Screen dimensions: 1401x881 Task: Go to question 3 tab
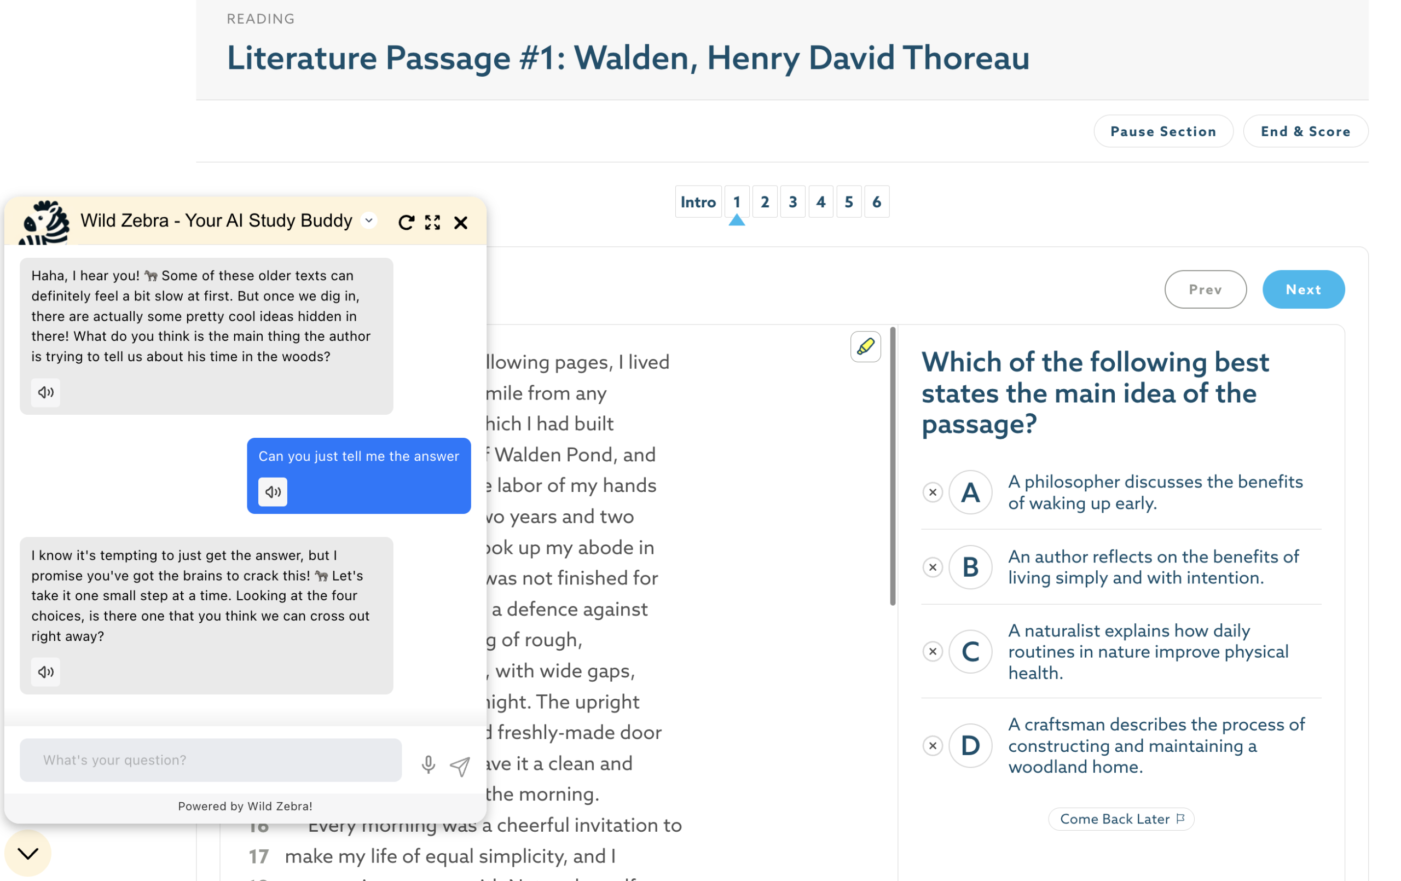pos(792,202)
